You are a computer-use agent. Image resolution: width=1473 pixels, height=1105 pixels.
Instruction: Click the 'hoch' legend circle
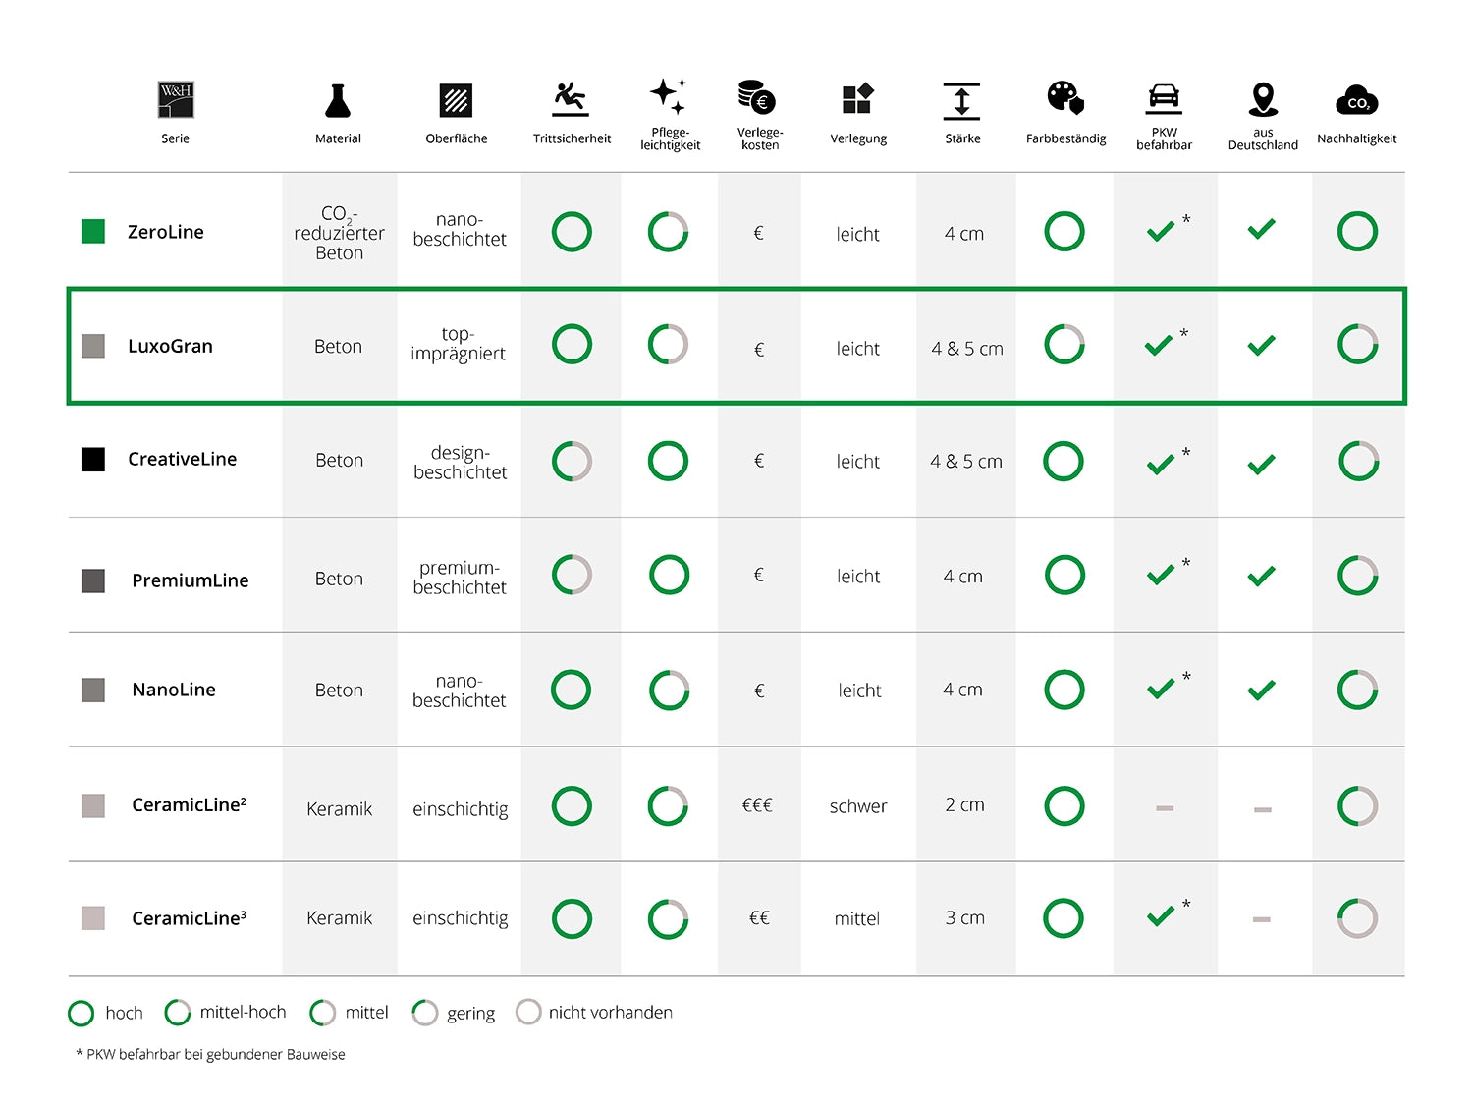[x=81, y=1013]
